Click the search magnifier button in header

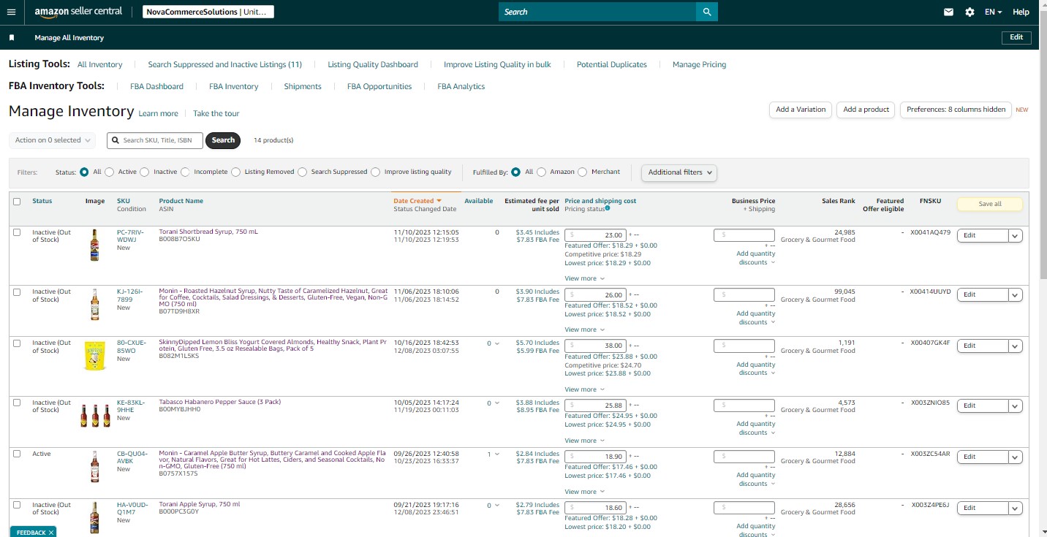click(707, 12)
